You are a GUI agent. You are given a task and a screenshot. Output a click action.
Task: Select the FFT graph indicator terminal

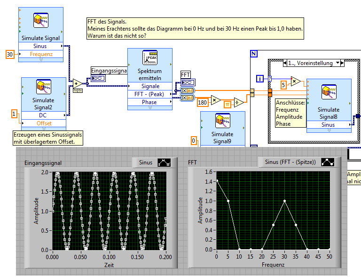pyautogui.click(x=188, y=82)
